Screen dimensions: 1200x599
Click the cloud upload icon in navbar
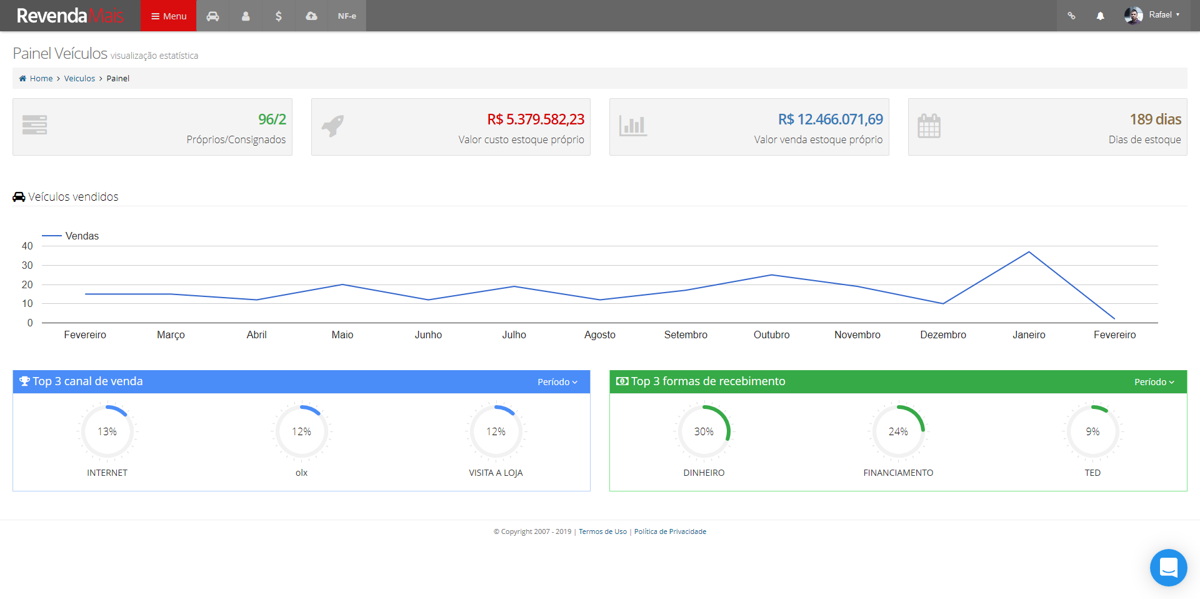311,16
